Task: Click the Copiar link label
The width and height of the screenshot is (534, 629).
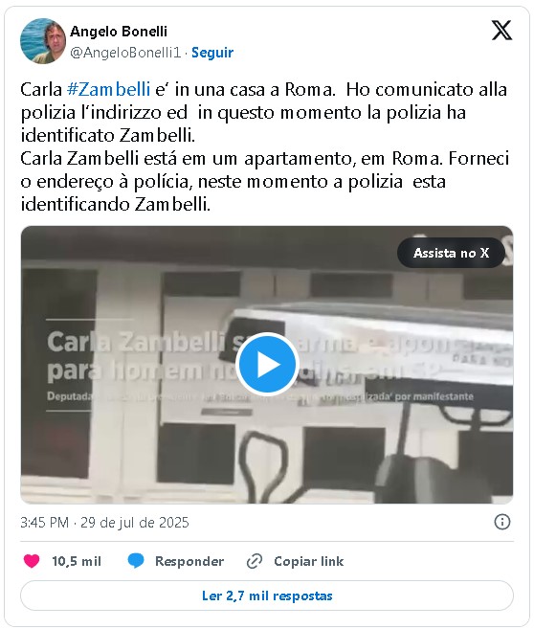Action: [x=309, y=561]
